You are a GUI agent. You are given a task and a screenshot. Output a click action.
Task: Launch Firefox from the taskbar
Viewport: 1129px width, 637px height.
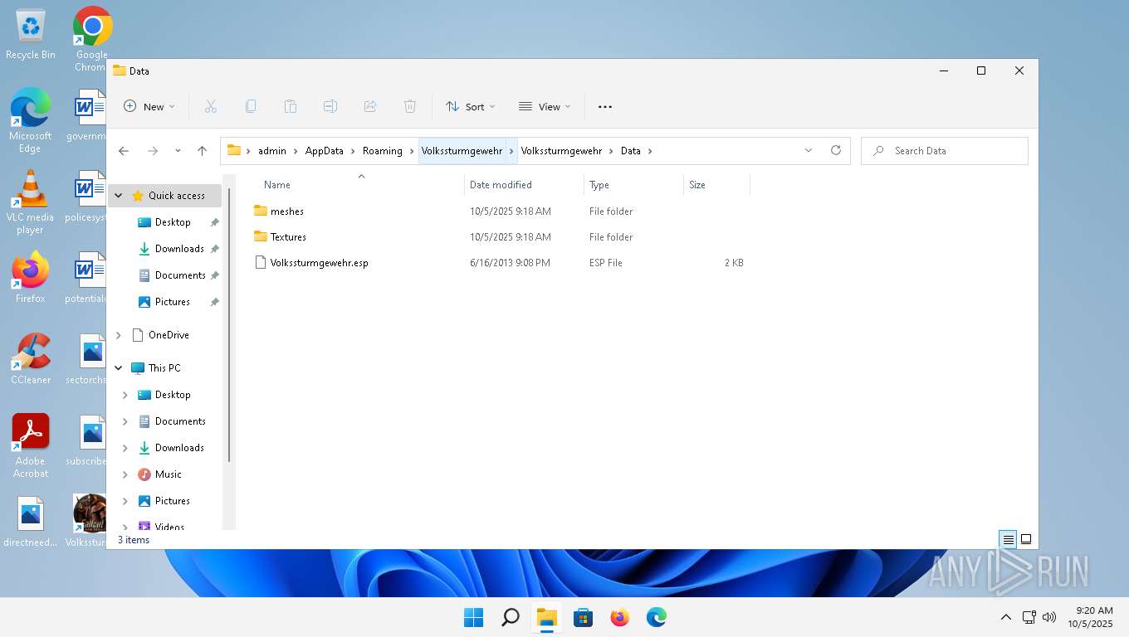[x=620, y=617]
